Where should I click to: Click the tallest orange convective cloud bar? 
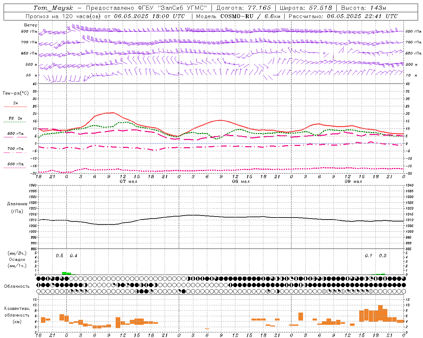(x=380, y=313)
